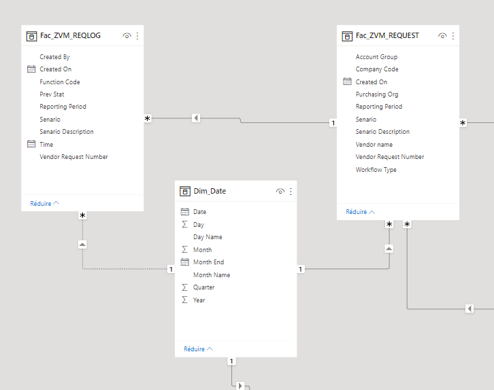The image size is (494, 390).
Task: Select Workflow Type field in Fac_ZVM_REQUEST
Action: pos(376,170)
